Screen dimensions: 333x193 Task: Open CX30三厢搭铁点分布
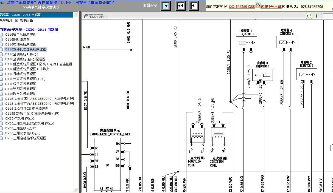21,128
